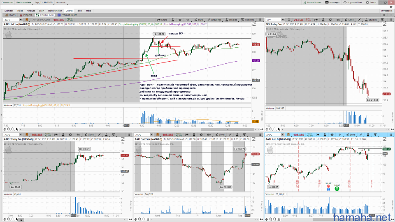
Task: Click the gear icon below the window controls
Action: pos(391,7)
